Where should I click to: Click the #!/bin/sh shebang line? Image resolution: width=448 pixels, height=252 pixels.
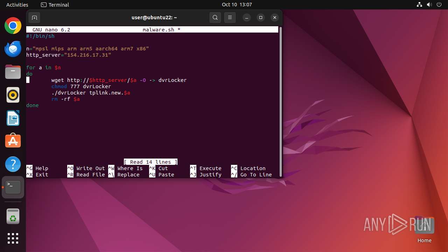40,36
